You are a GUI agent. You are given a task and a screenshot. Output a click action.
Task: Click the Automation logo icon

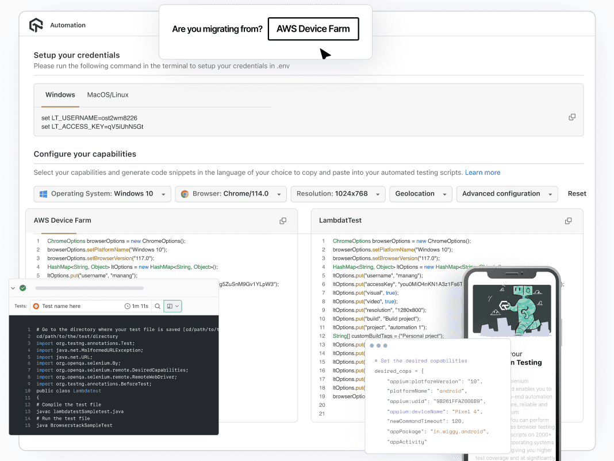pos(36,25)
